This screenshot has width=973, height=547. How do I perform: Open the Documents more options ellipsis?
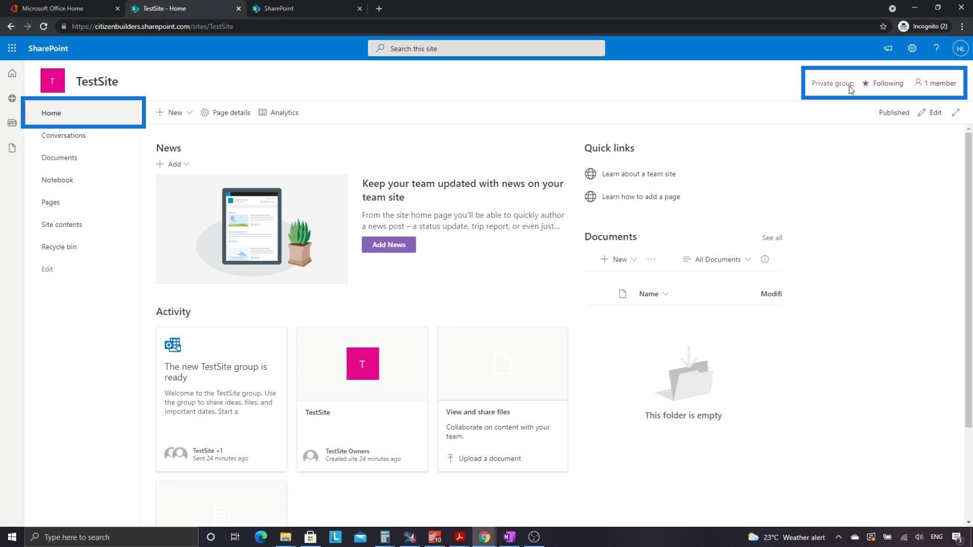click(x=651, y=259)
